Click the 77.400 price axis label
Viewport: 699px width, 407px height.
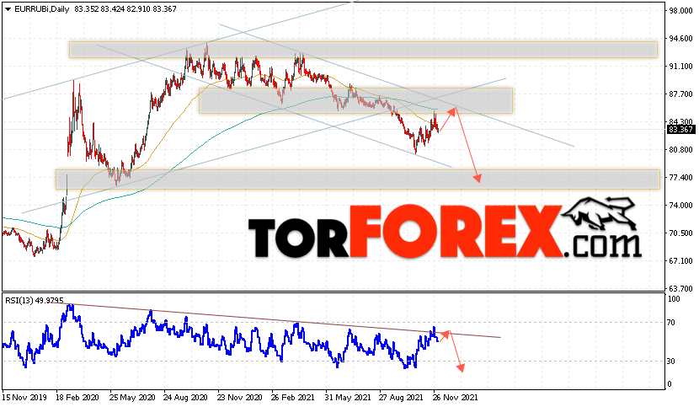[680, 177]
